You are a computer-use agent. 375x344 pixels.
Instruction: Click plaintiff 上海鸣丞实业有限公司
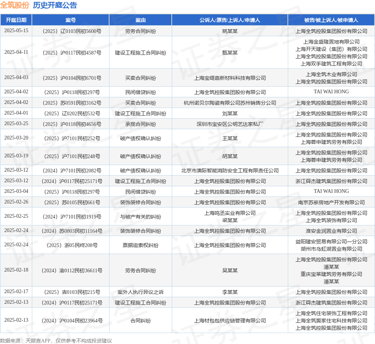(230, 213)
